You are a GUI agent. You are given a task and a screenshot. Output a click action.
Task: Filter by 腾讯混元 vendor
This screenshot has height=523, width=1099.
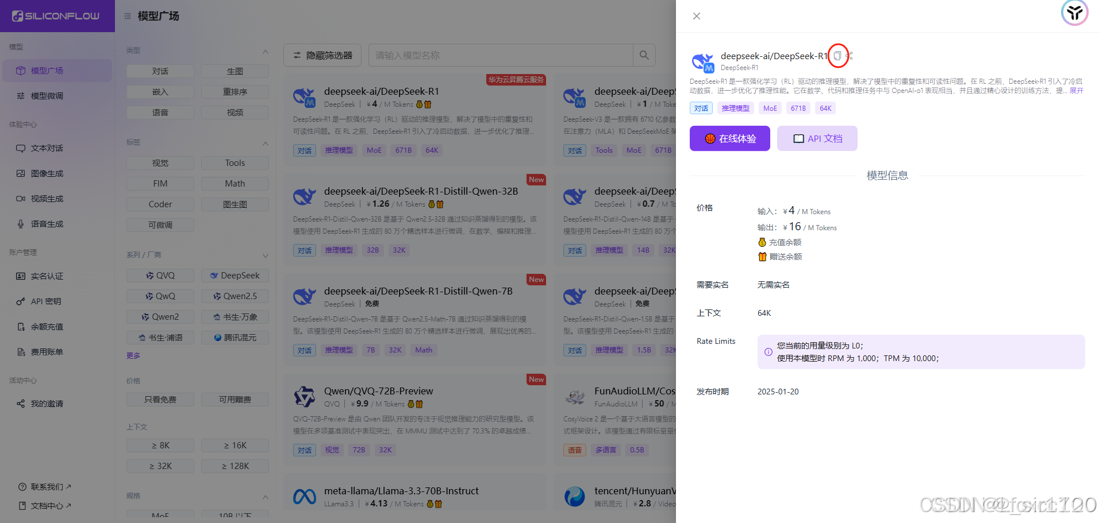coord(235,338)
